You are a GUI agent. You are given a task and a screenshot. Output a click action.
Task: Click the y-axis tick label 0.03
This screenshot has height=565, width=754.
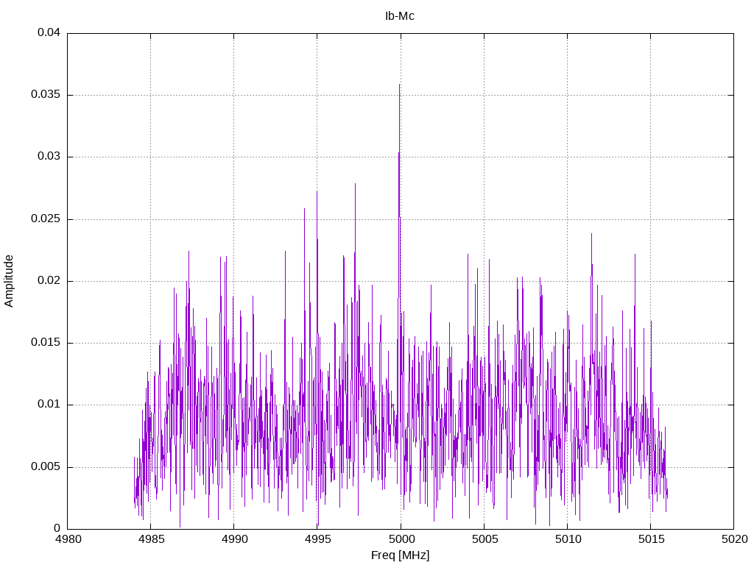click(49, 157)
